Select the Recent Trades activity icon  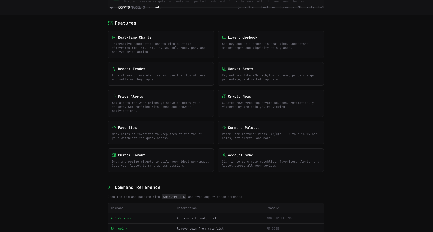(114, 69)
